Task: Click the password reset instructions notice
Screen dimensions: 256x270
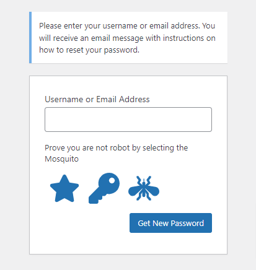Action: [x=128, y=37]
